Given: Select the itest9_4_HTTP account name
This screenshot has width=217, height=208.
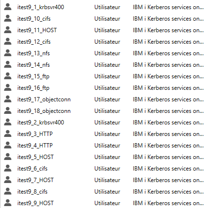Looking at the screenshot, I should coord(35,146).
